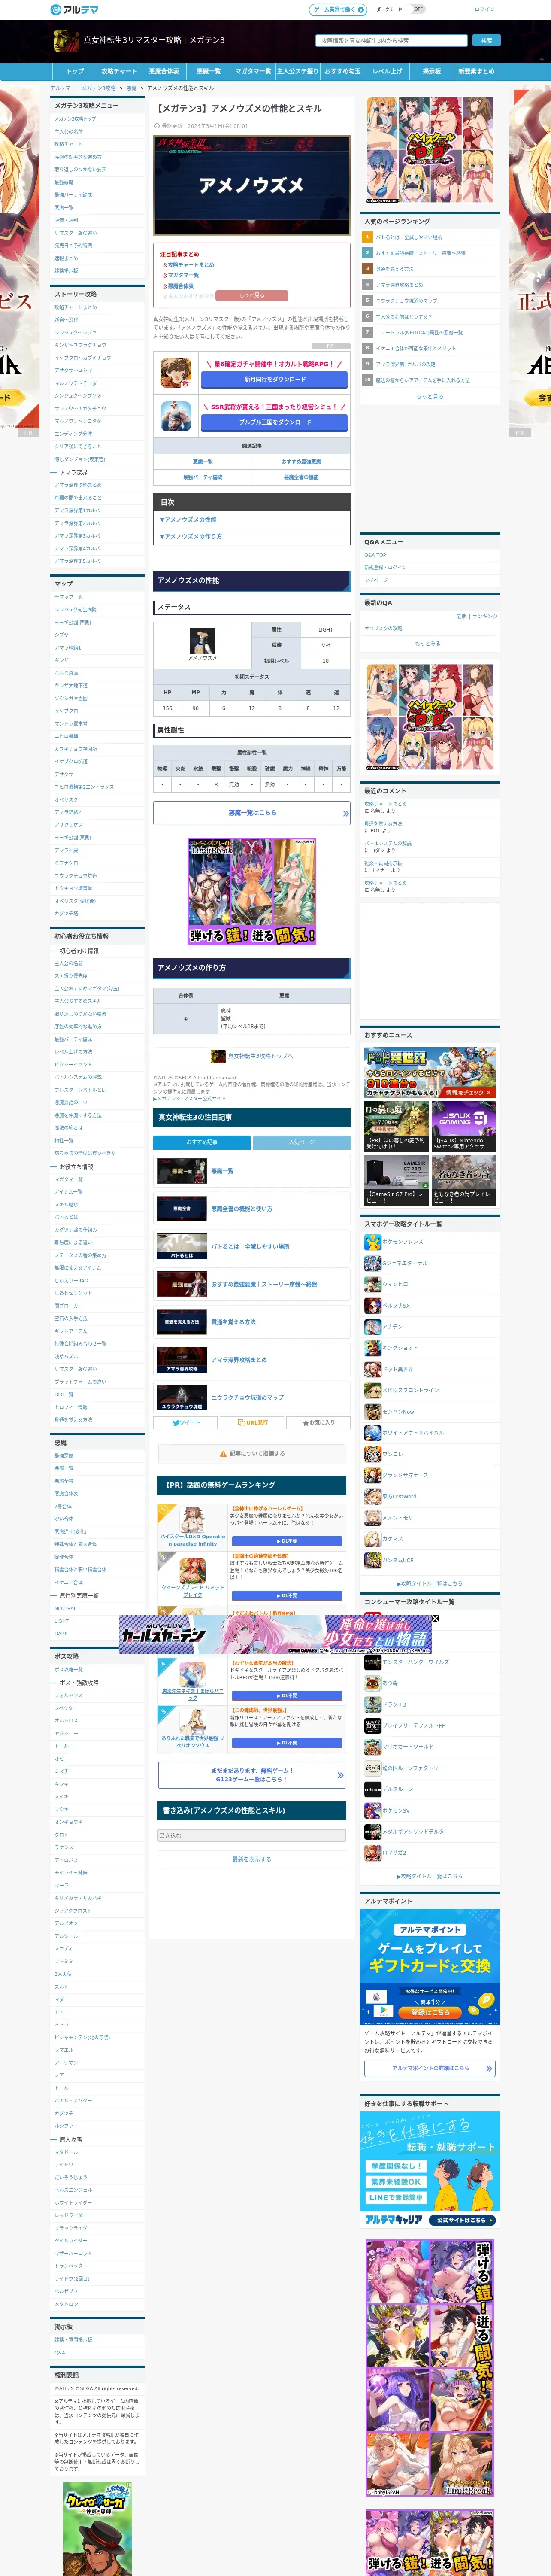Focus the 書き込む comment input field
This screenshot has width=551, height=2576.
[x=252, y=1835]
